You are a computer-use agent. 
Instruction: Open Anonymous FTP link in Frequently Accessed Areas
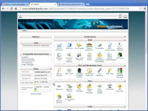pyautogui.click(x=28, y=61)
